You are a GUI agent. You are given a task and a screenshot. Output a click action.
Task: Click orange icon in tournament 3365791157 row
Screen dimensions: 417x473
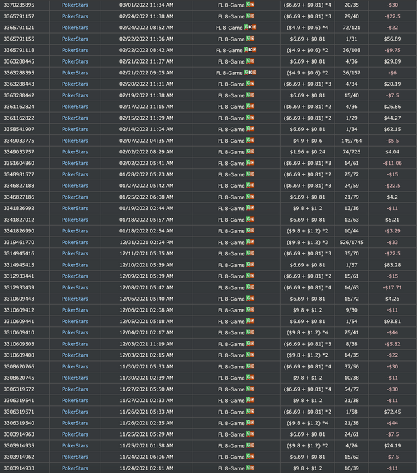pos(252,16)
